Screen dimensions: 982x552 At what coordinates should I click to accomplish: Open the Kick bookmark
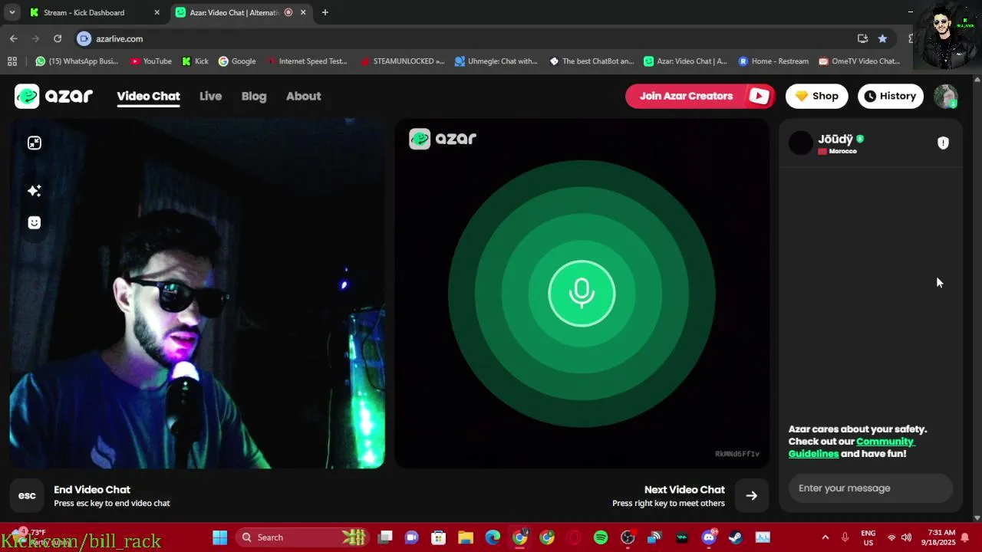click(195, 61)
